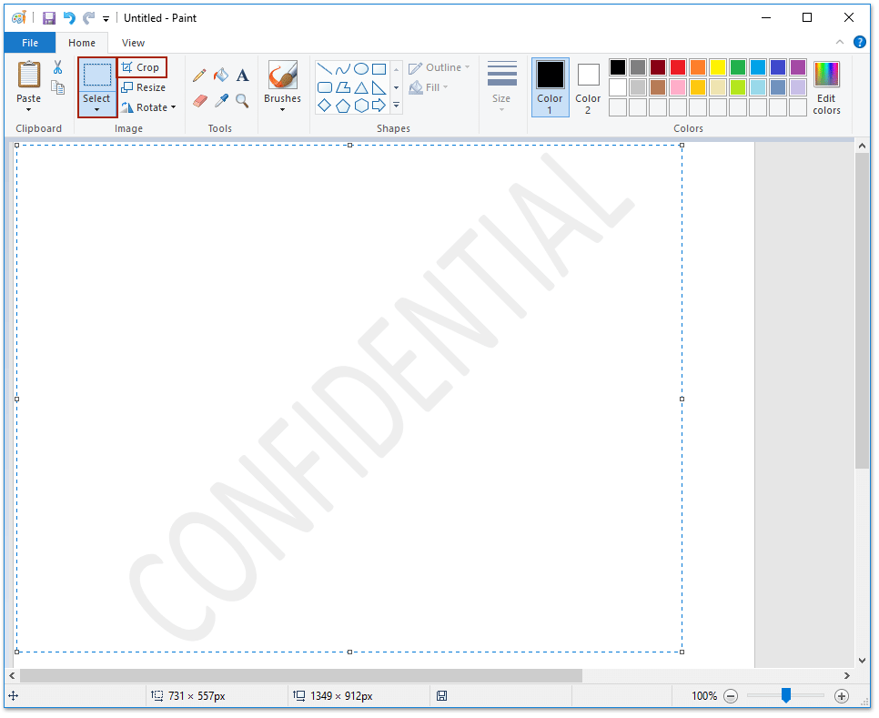The height and width of the screenshot is (718, 879).
Task: Select the Oval shape
Action: tap(361, 69)
